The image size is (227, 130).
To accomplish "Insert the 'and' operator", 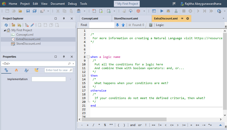I will click(x=133, y=125).
